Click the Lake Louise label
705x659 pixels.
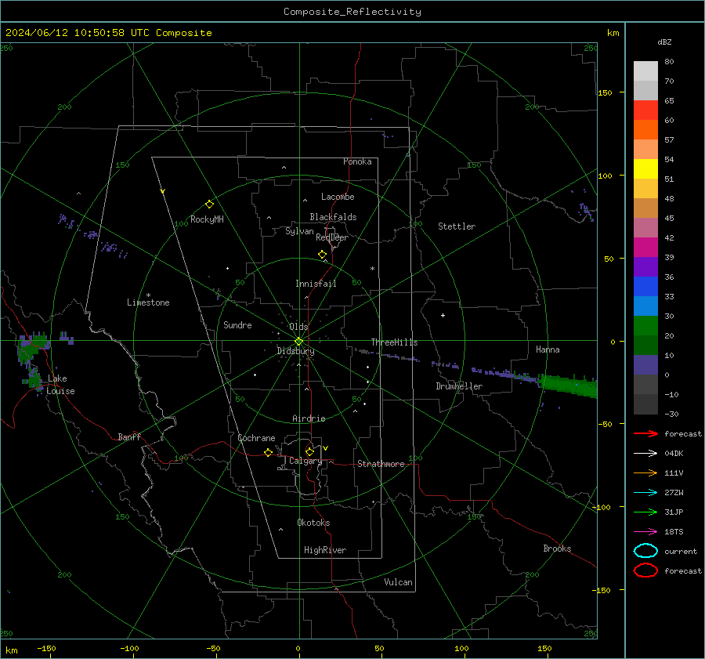[x=60, y=385]
